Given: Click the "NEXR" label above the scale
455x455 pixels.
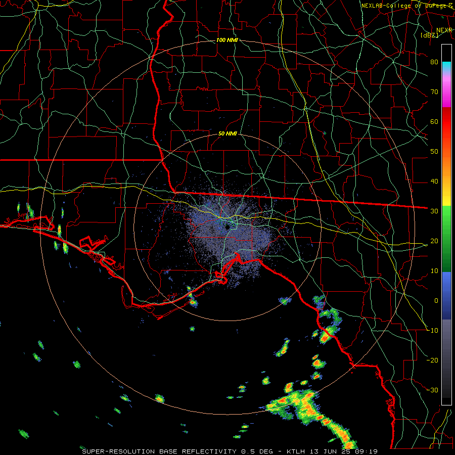Looking at the screenshot, I should click(444, 30).
